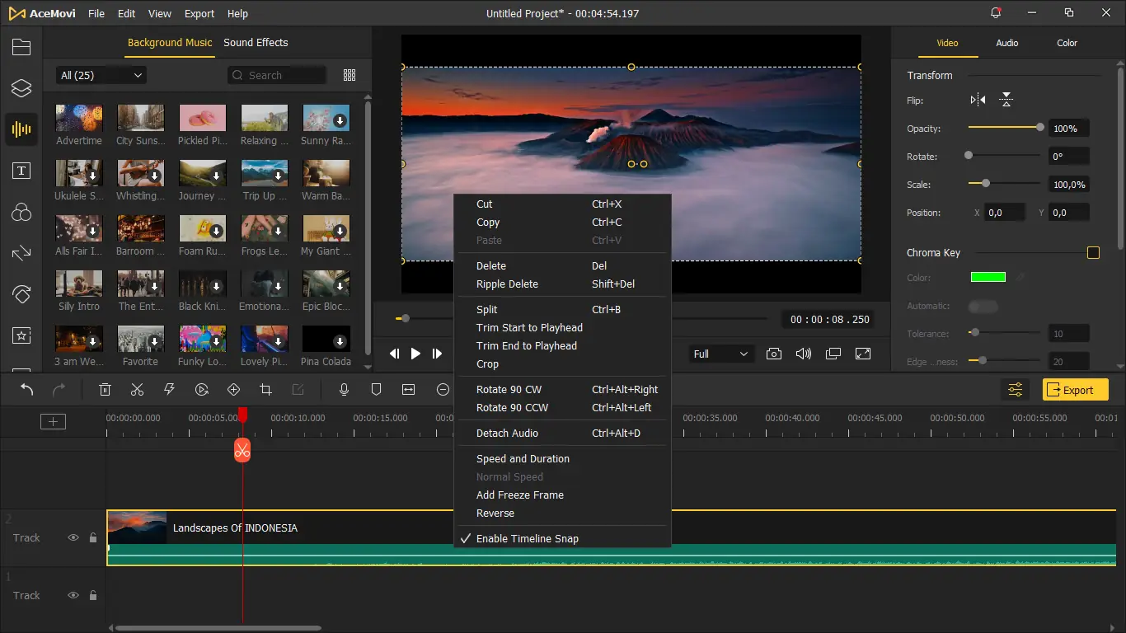
Task: Open the Full preview quality dropdown
Action: pyautogui.click(x=720, y=354)
